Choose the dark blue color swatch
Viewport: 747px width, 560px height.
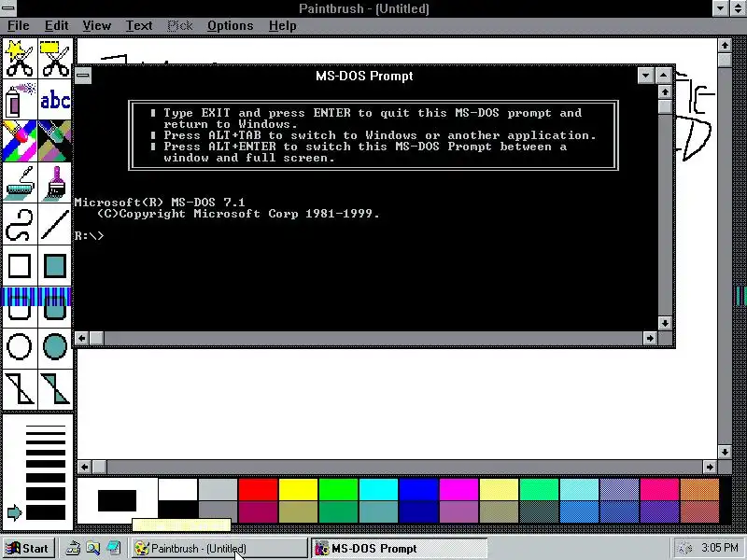tap(418, 511)
